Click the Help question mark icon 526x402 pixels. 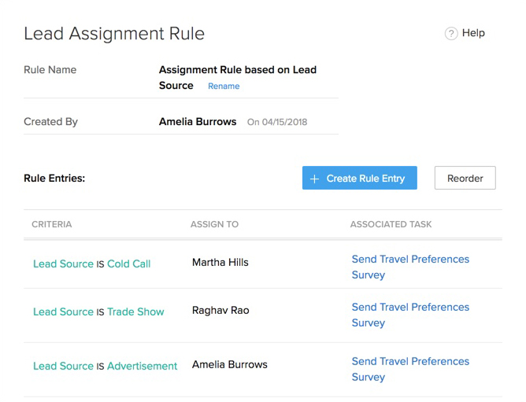(451, 34)
